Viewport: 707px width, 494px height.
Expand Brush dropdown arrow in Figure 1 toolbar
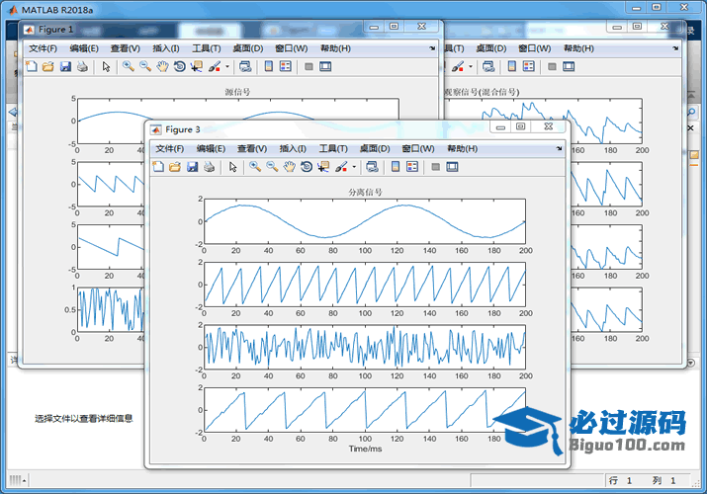[x=227, y=67]
